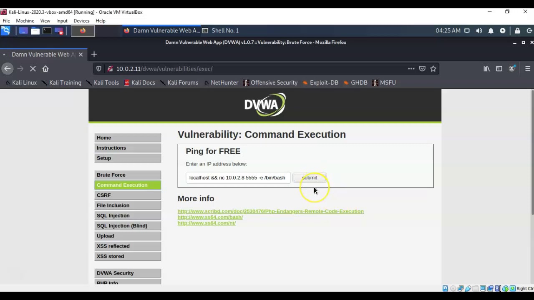Screen dimensions: 534x300
Task: Go to the CSRF vulnerability page
Action: pyautogui.click(x=128, y=195)
